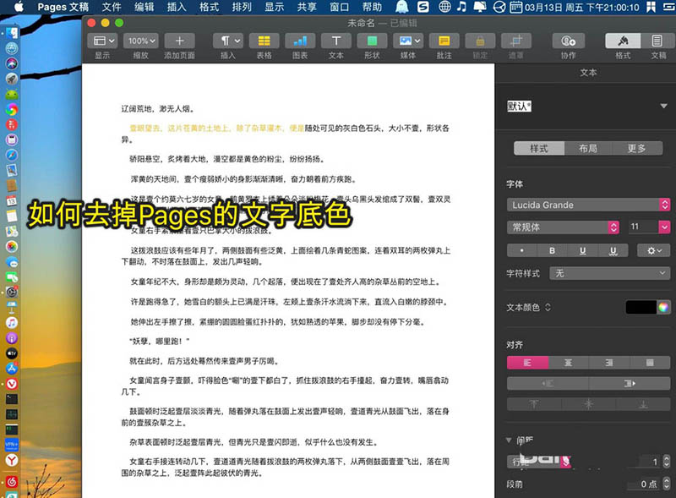The image size is (676, 498).
Task: Toggle the second underline U button
Action: (x=613, y=251)
